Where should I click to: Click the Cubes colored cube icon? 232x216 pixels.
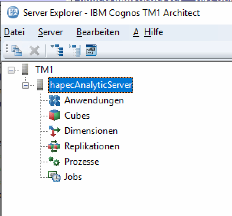click(54, 115)
